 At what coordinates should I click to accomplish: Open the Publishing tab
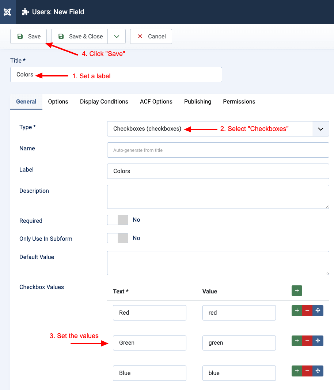pos(198,102)
